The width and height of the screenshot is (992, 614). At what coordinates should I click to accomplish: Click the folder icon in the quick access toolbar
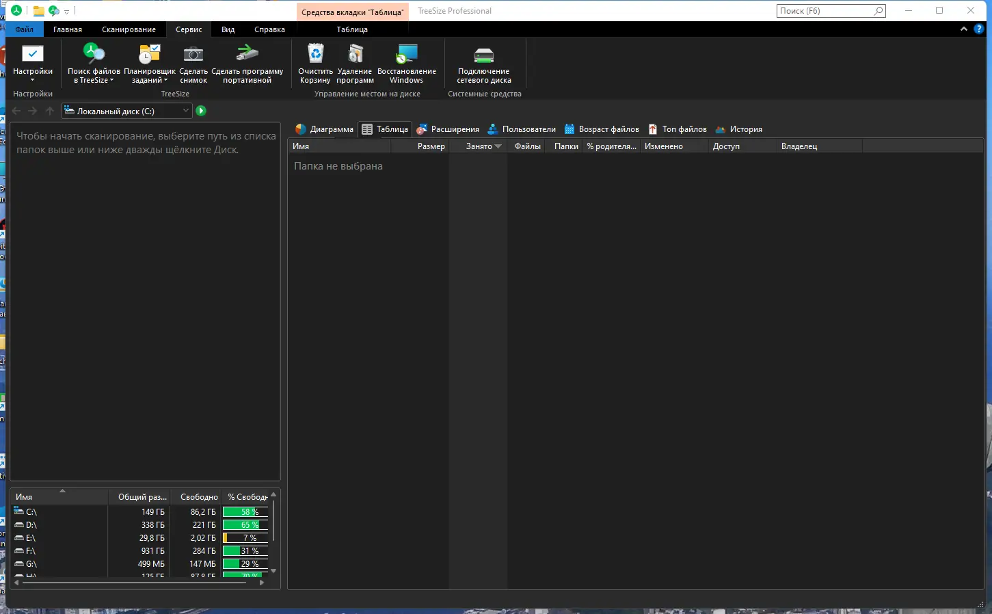tap(39, 11)
